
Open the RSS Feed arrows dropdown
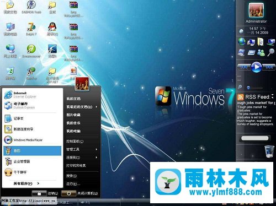[272, 96]
